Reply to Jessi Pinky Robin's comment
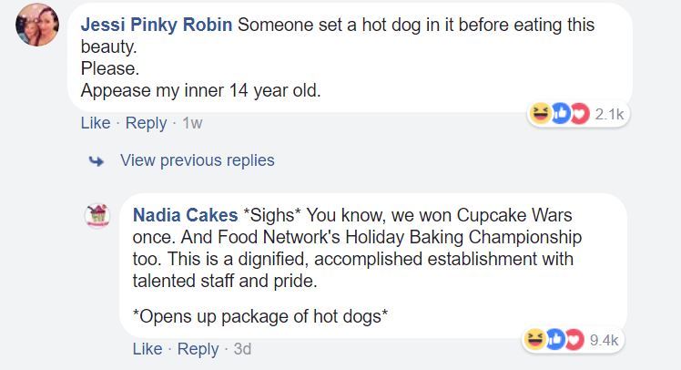Image resolution: width=681 pixels, height=370 pixels. pos(146,123)
